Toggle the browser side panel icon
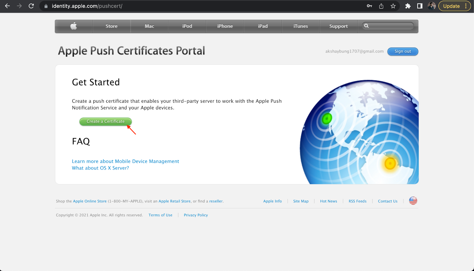 420,6
